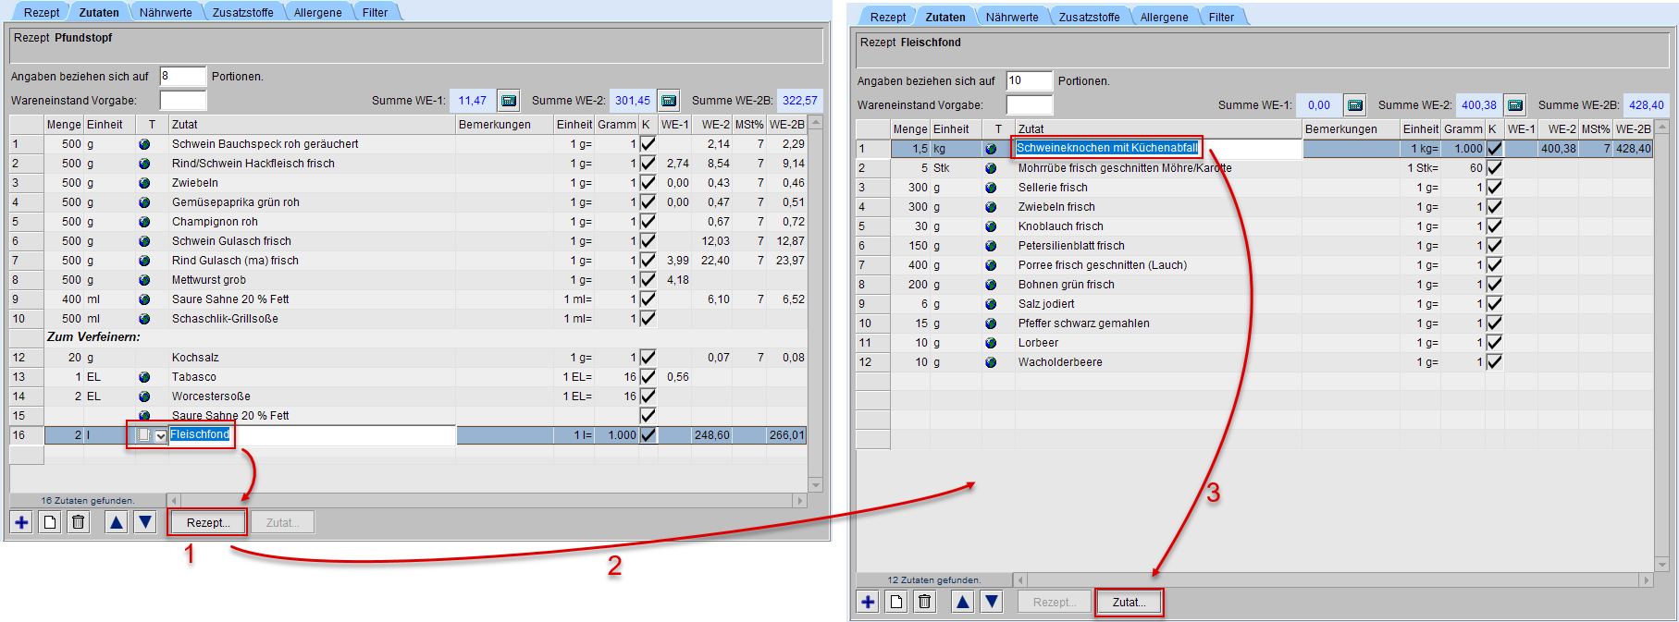The width and height of the screenshot is (1679, 622).
Task: Open Allergene tab in Fleischfond panel
Action: pos(1164,18)
